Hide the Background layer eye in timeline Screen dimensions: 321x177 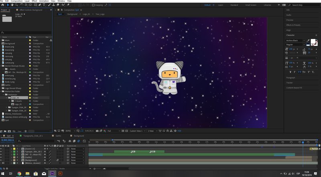click(1, 160)
